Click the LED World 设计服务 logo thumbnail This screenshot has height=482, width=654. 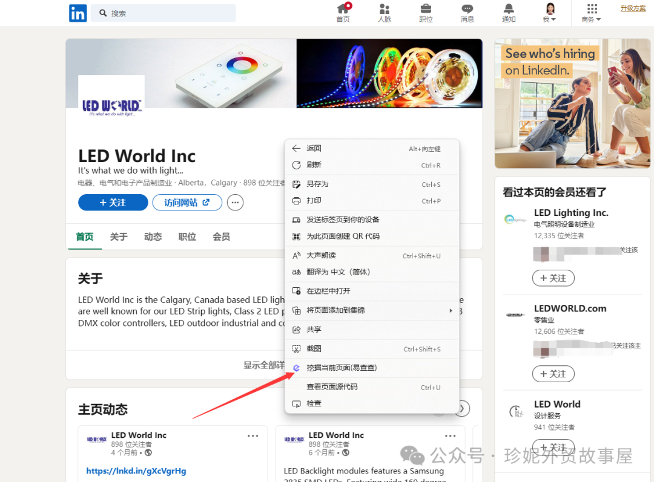click(516, 412)
